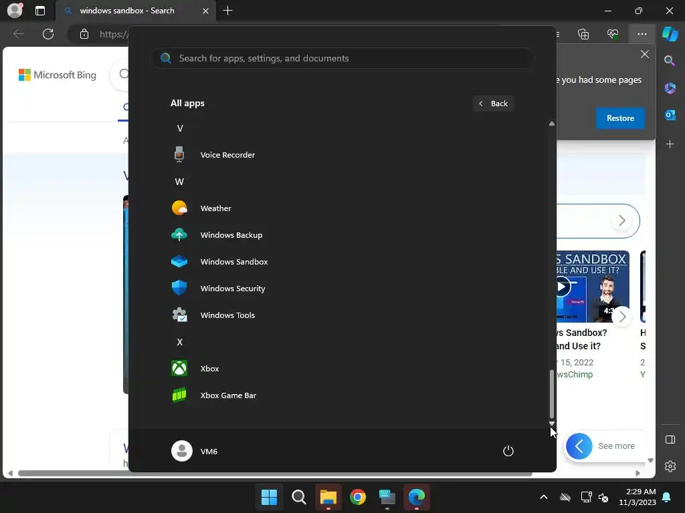Click the power button in Start menu
Image resolution: width=685 pixels, height=513 pixels.
508,451
